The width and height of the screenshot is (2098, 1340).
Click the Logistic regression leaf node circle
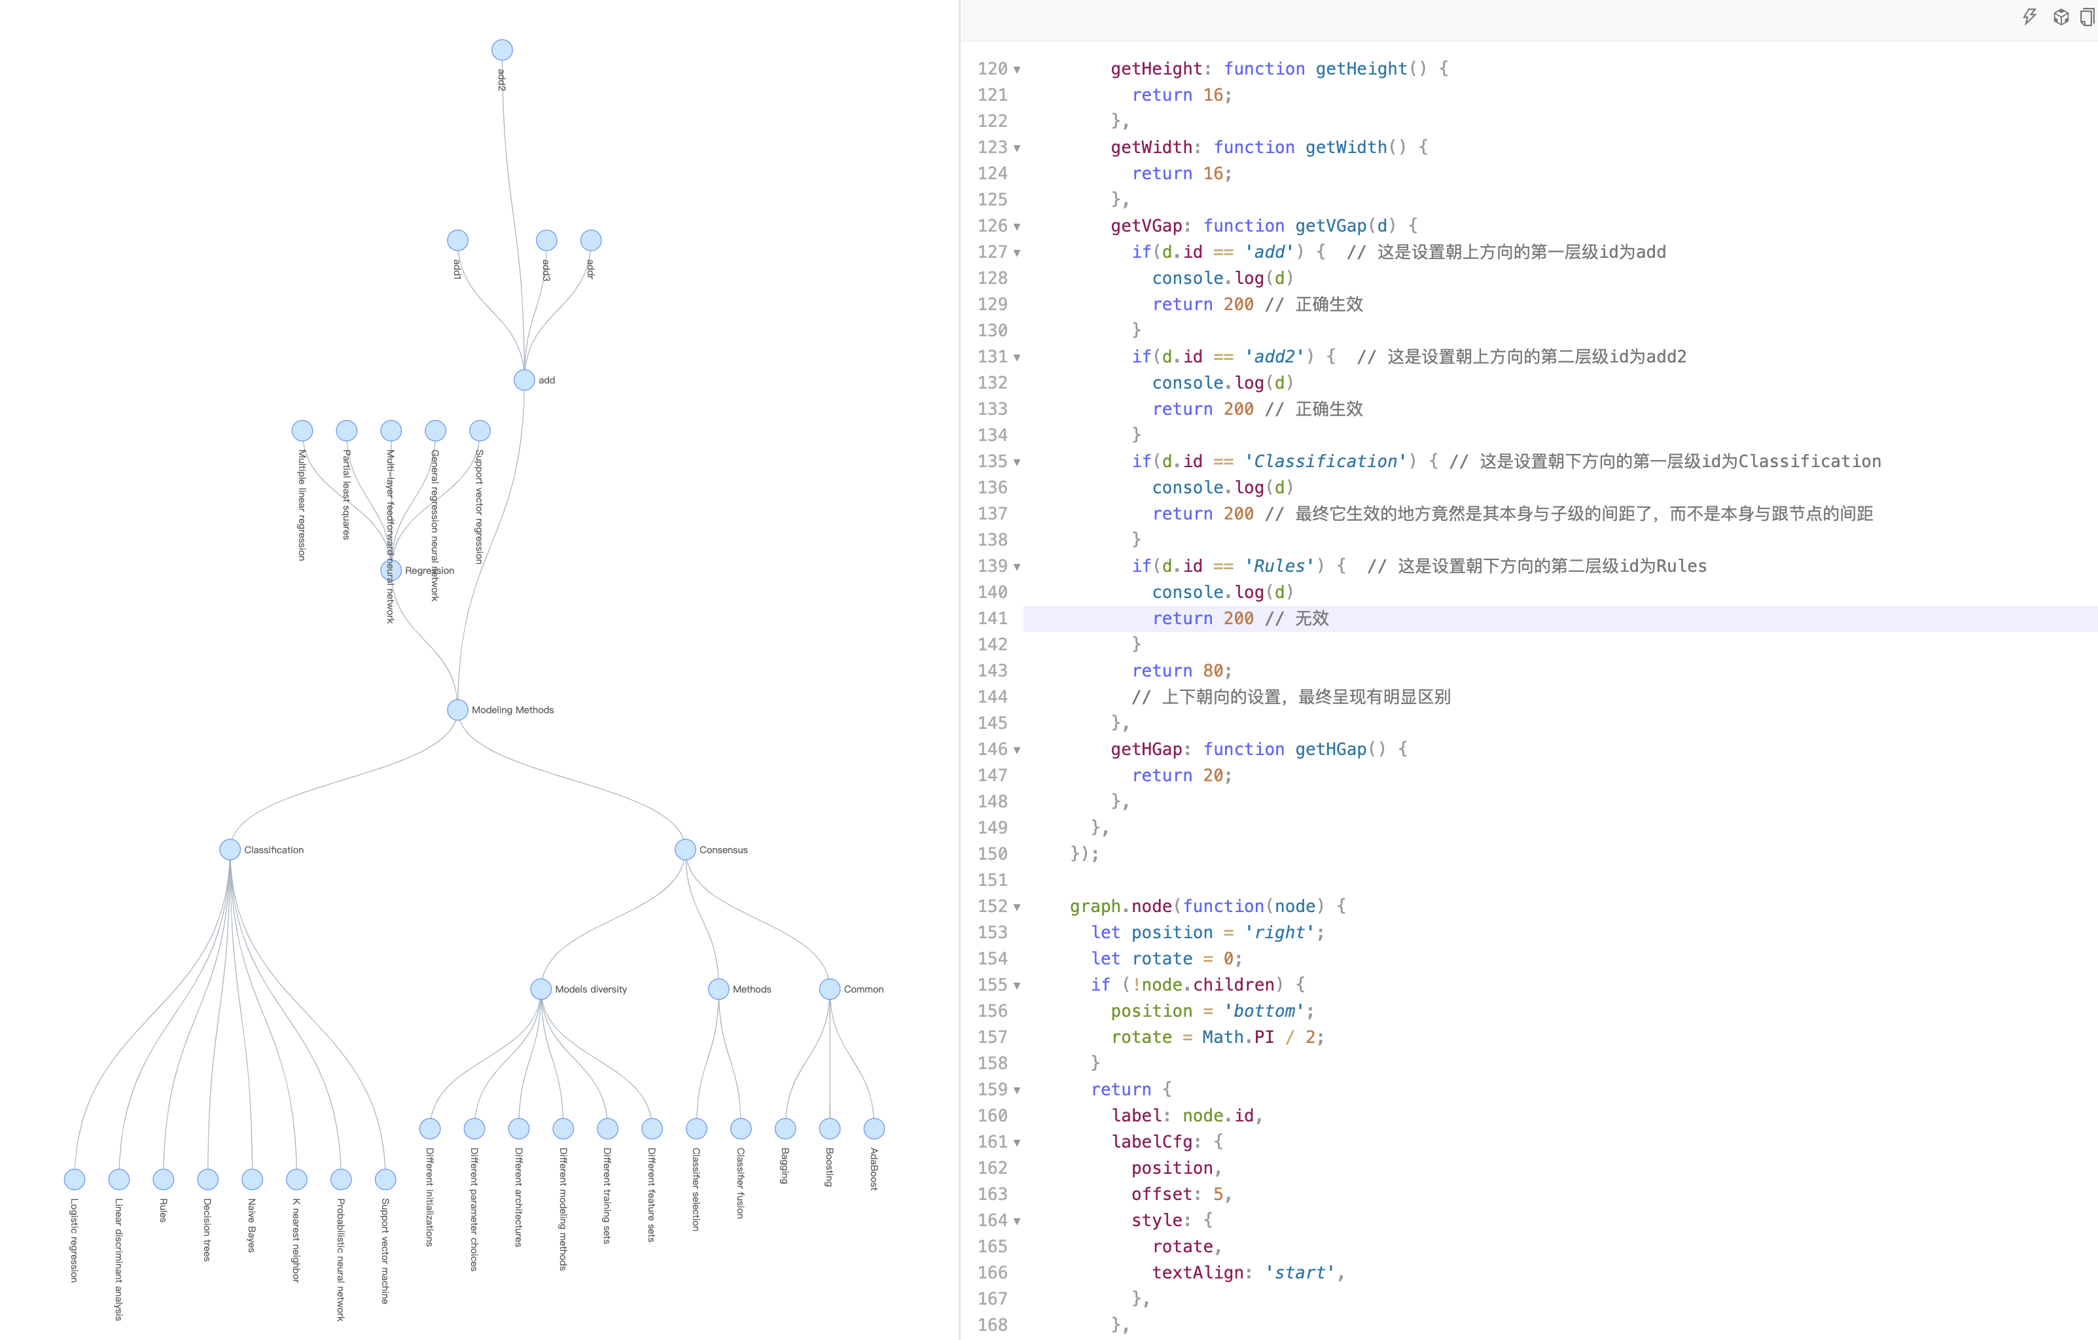tap(75, 1179)
